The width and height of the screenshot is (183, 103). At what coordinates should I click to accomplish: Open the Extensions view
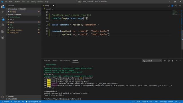(x=3, y=31)
